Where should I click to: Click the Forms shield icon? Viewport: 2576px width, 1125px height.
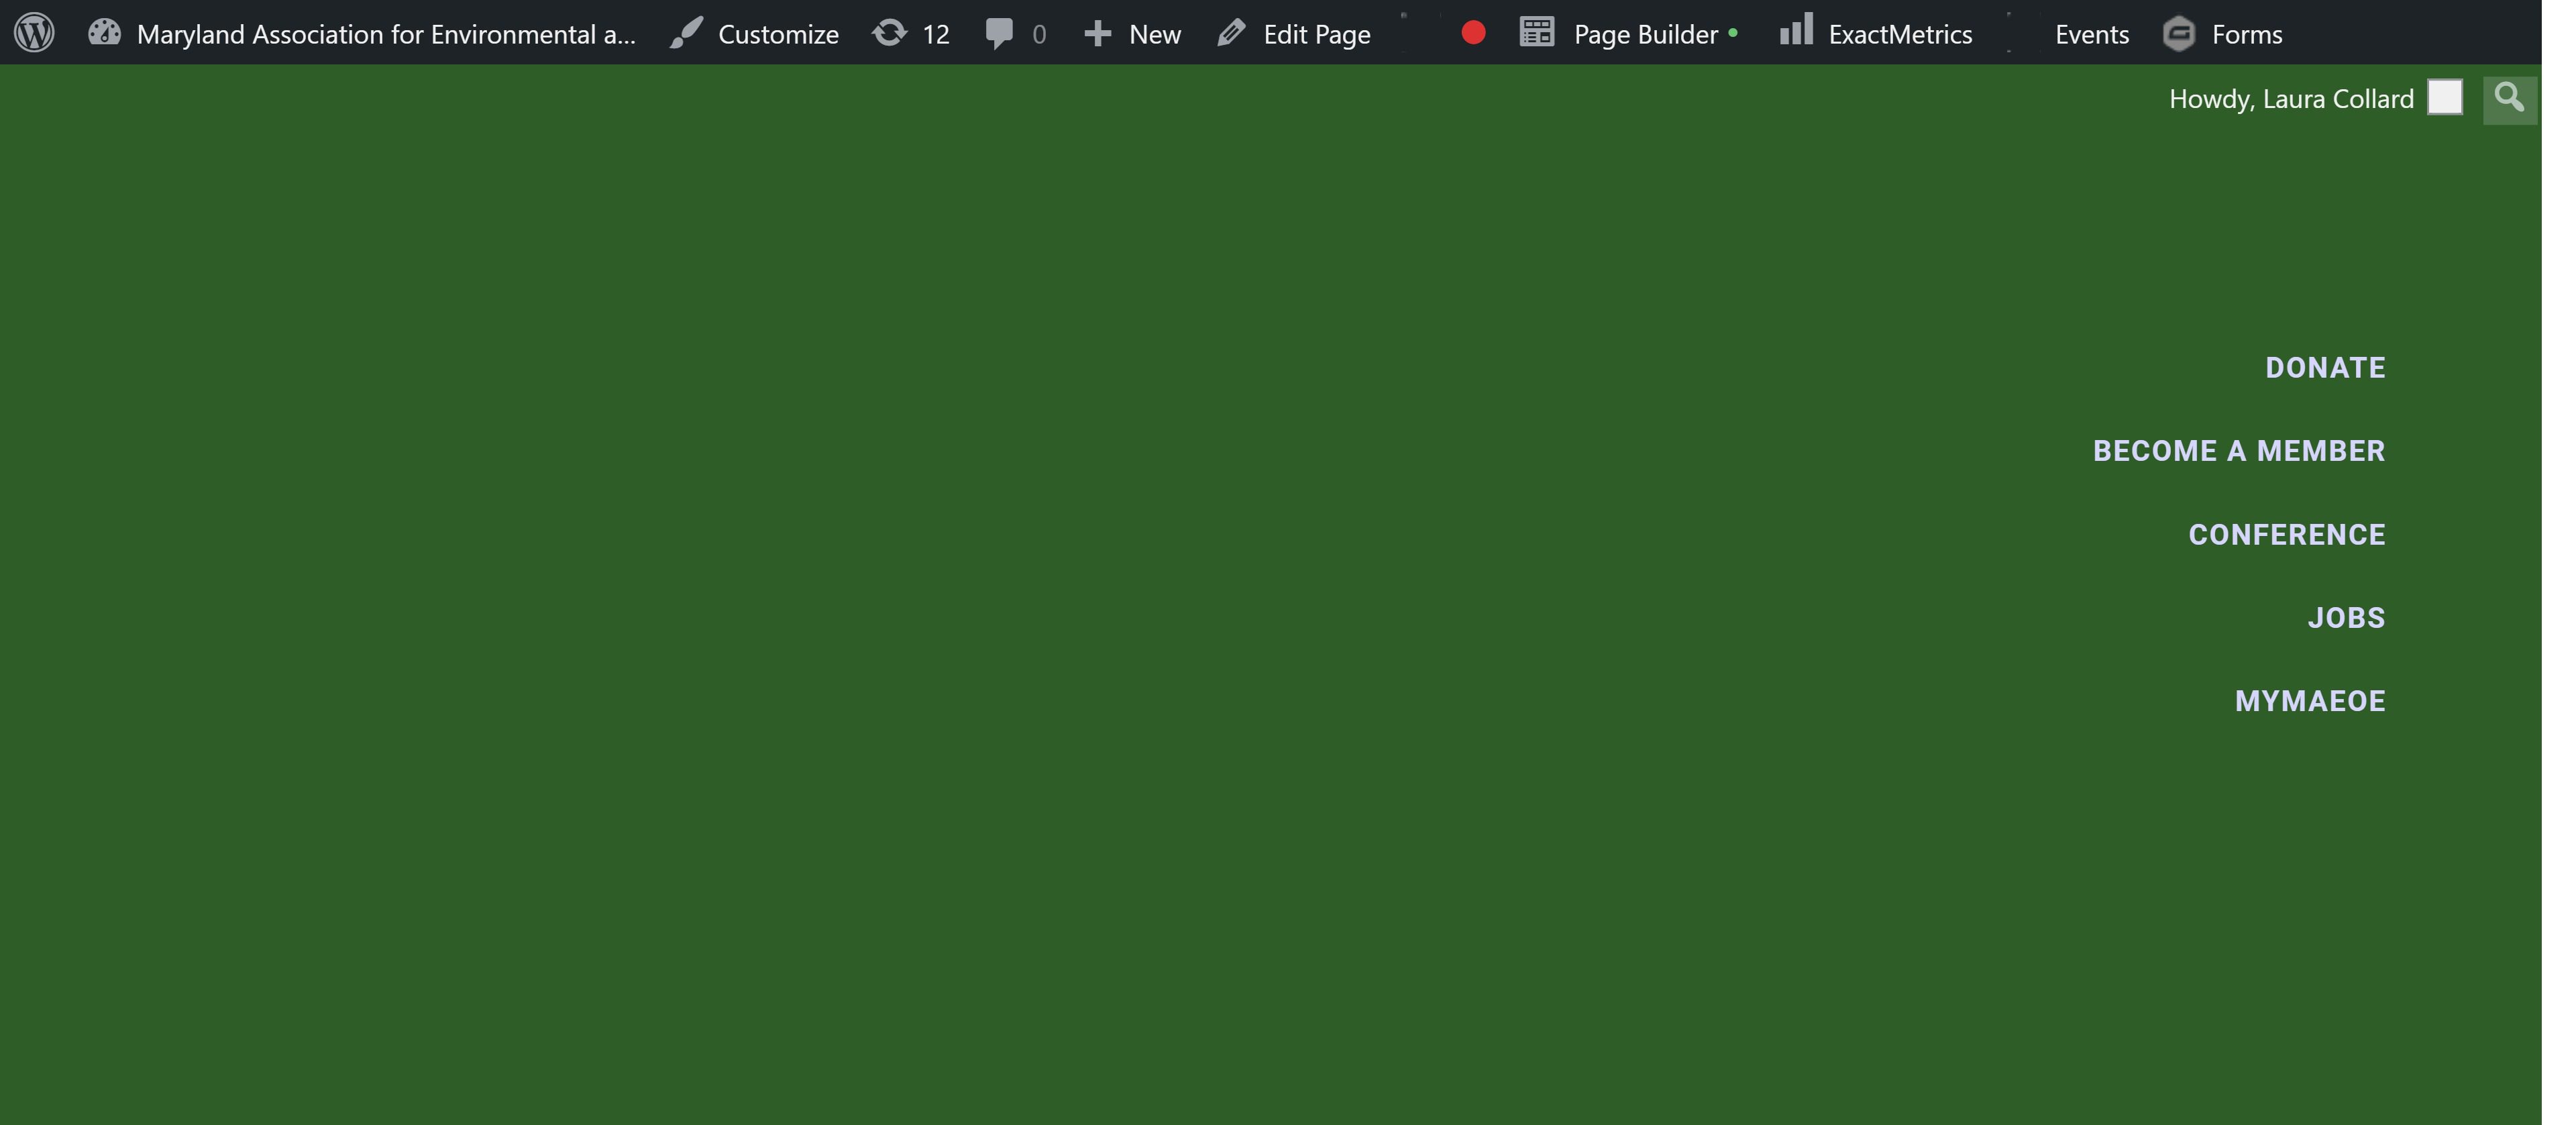point(2178,34)
